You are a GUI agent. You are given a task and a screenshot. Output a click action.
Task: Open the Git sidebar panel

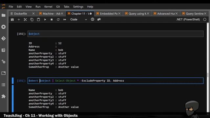tap(4, 39)
